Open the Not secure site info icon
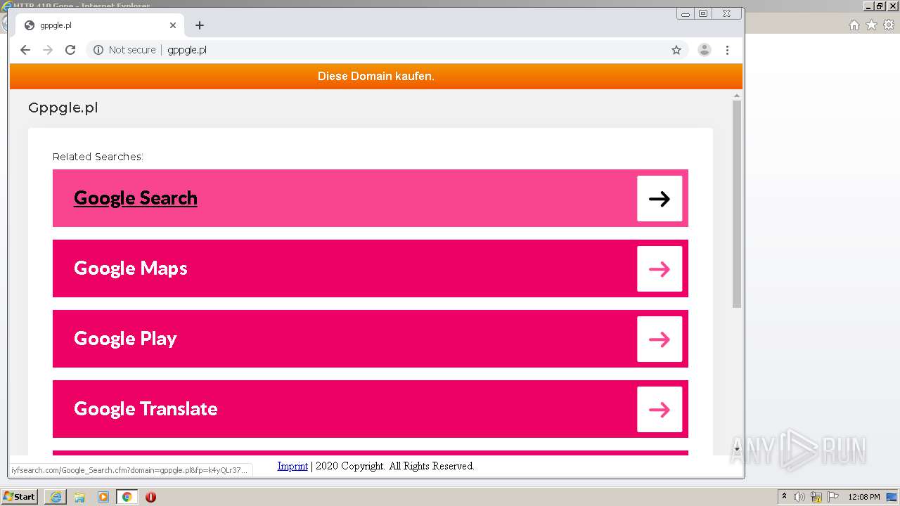The height and width of the screenshot is (506, 900). (98, 50)
